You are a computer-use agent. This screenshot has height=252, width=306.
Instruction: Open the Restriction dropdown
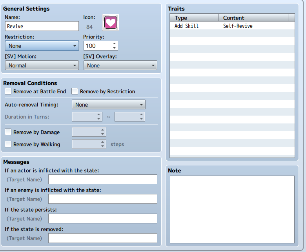click(42, 46)
